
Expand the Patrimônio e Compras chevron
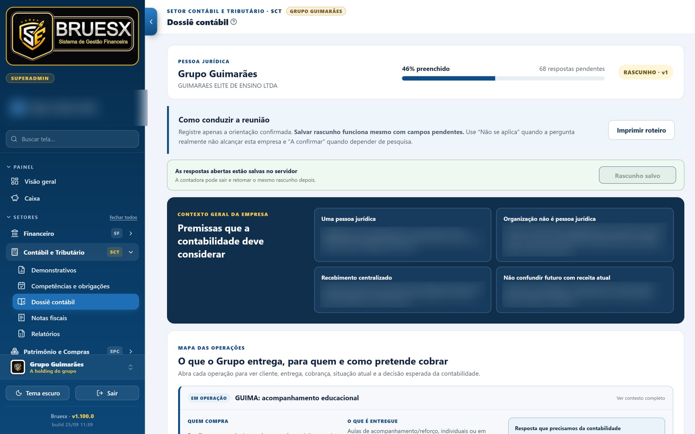pos(131,352)
